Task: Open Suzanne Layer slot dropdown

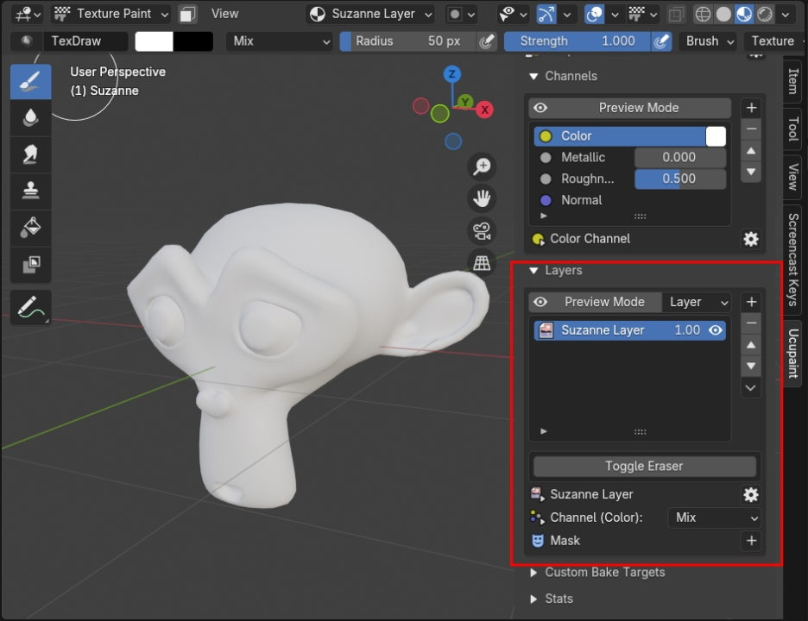Action: point(370,15)
